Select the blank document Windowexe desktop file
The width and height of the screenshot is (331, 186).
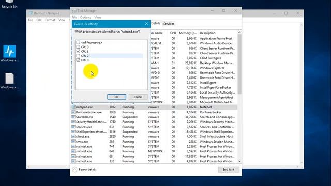click(9, 81)
